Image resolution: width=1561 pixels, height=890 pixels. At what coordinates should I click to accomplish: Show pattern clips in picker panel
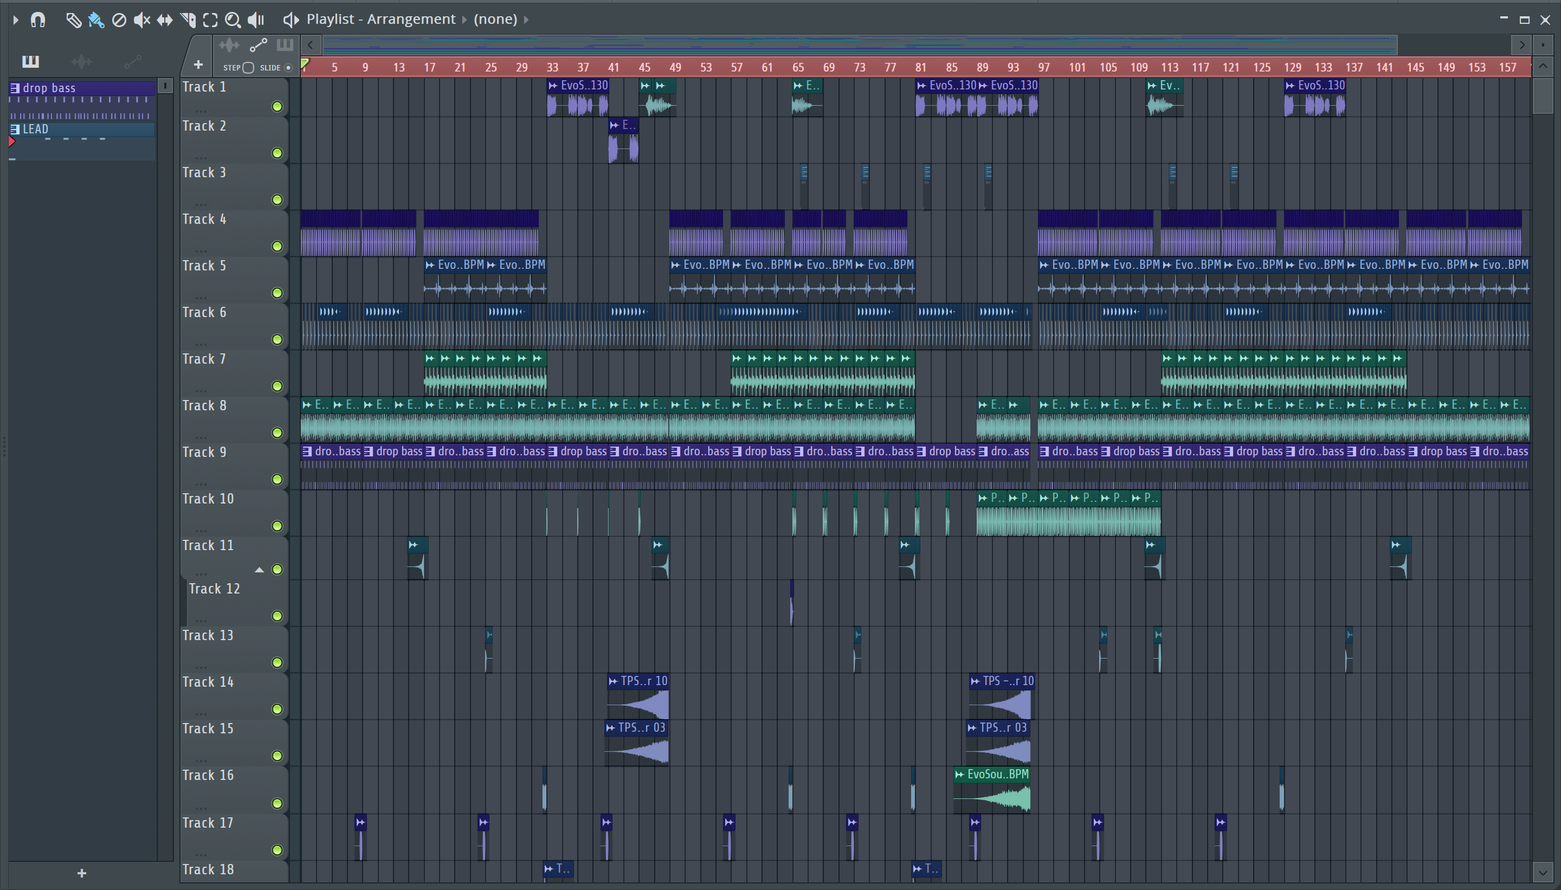coord(30,61)
